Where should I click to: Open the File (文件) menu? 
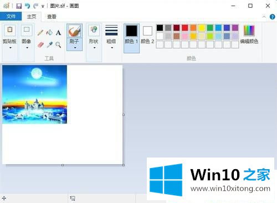click(x=11, y=16)
